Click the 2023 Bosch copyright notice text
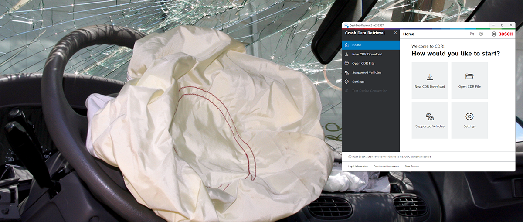 point(390,157)
